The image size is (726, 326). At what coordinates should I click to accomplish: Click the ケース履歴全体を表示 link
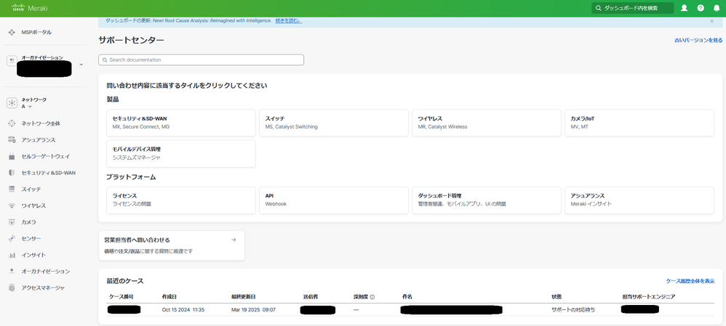click(x=690, y=281)
